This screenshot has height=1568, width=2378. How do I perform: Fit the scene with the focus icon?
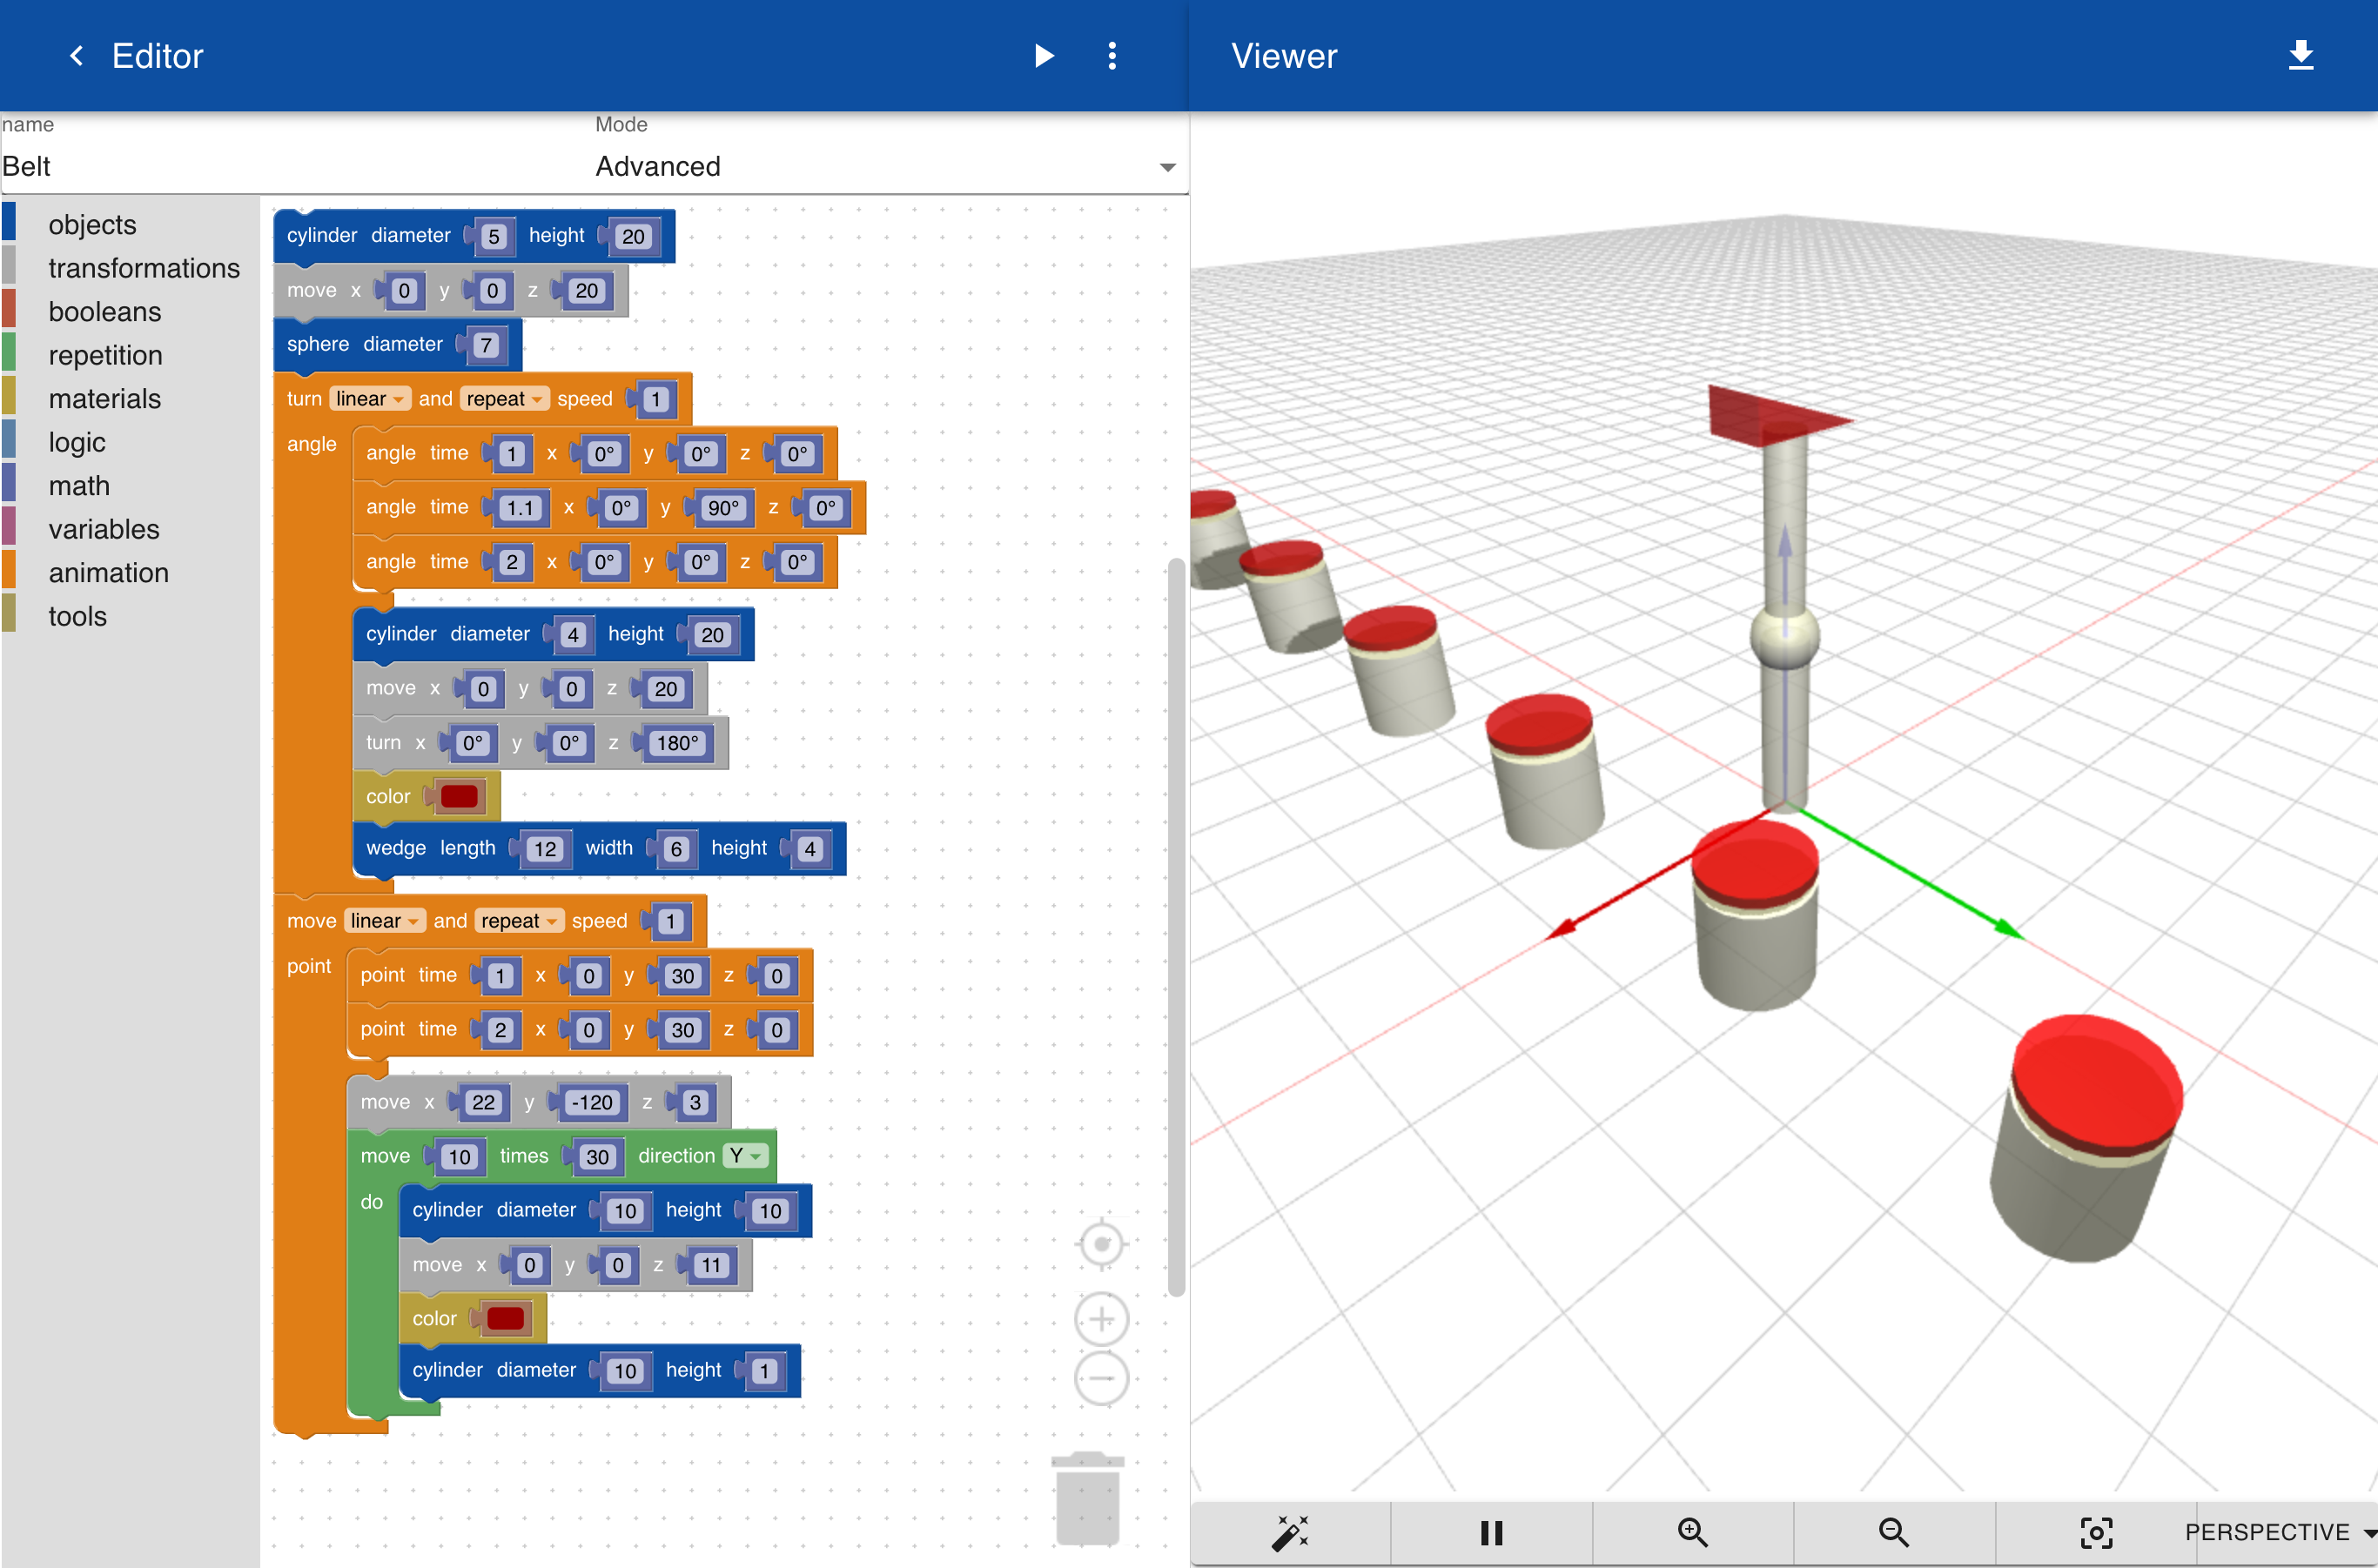[2096, 1532]
